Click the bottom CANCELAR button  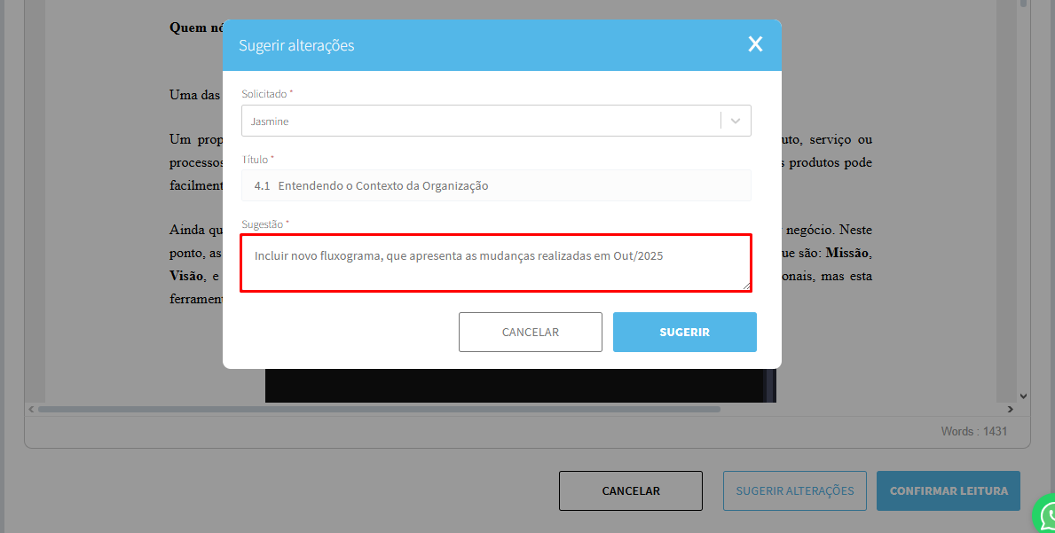click(631, 490)
